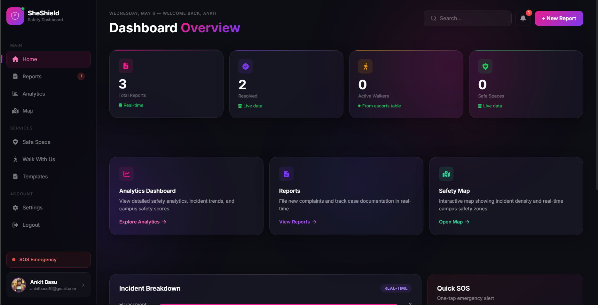Viewport: 598px width, 305px height.
Task: Click the Safety Map card title
Action: click(454, 191)
